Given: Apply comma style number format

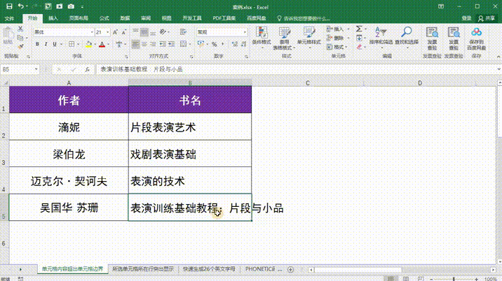Looking at the screenshot, I should click(223, 44).
